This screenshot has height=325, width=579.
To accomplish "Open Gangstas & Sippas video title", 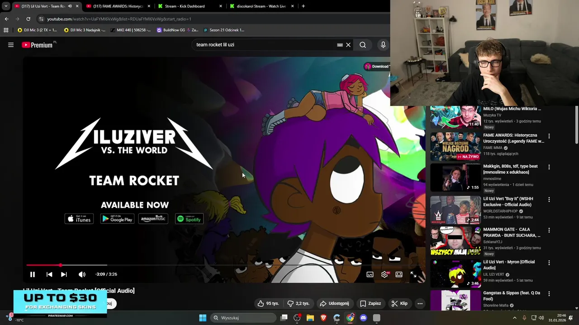I will [x=512, y=296].
